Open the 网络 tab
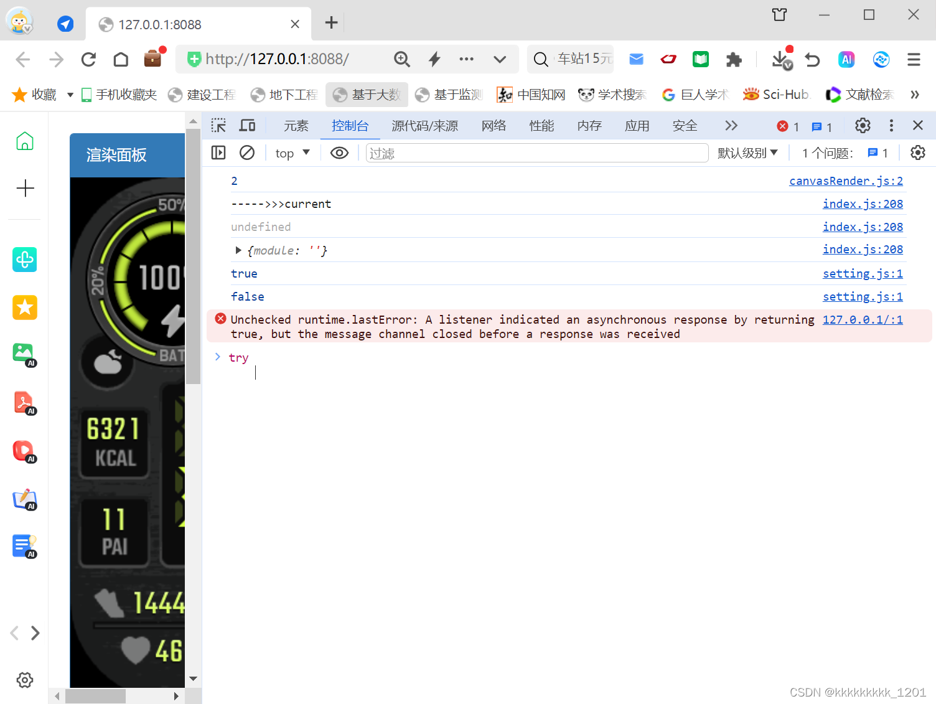The width and height of the screenshot is (936, 704). click(x=494, y=126)
